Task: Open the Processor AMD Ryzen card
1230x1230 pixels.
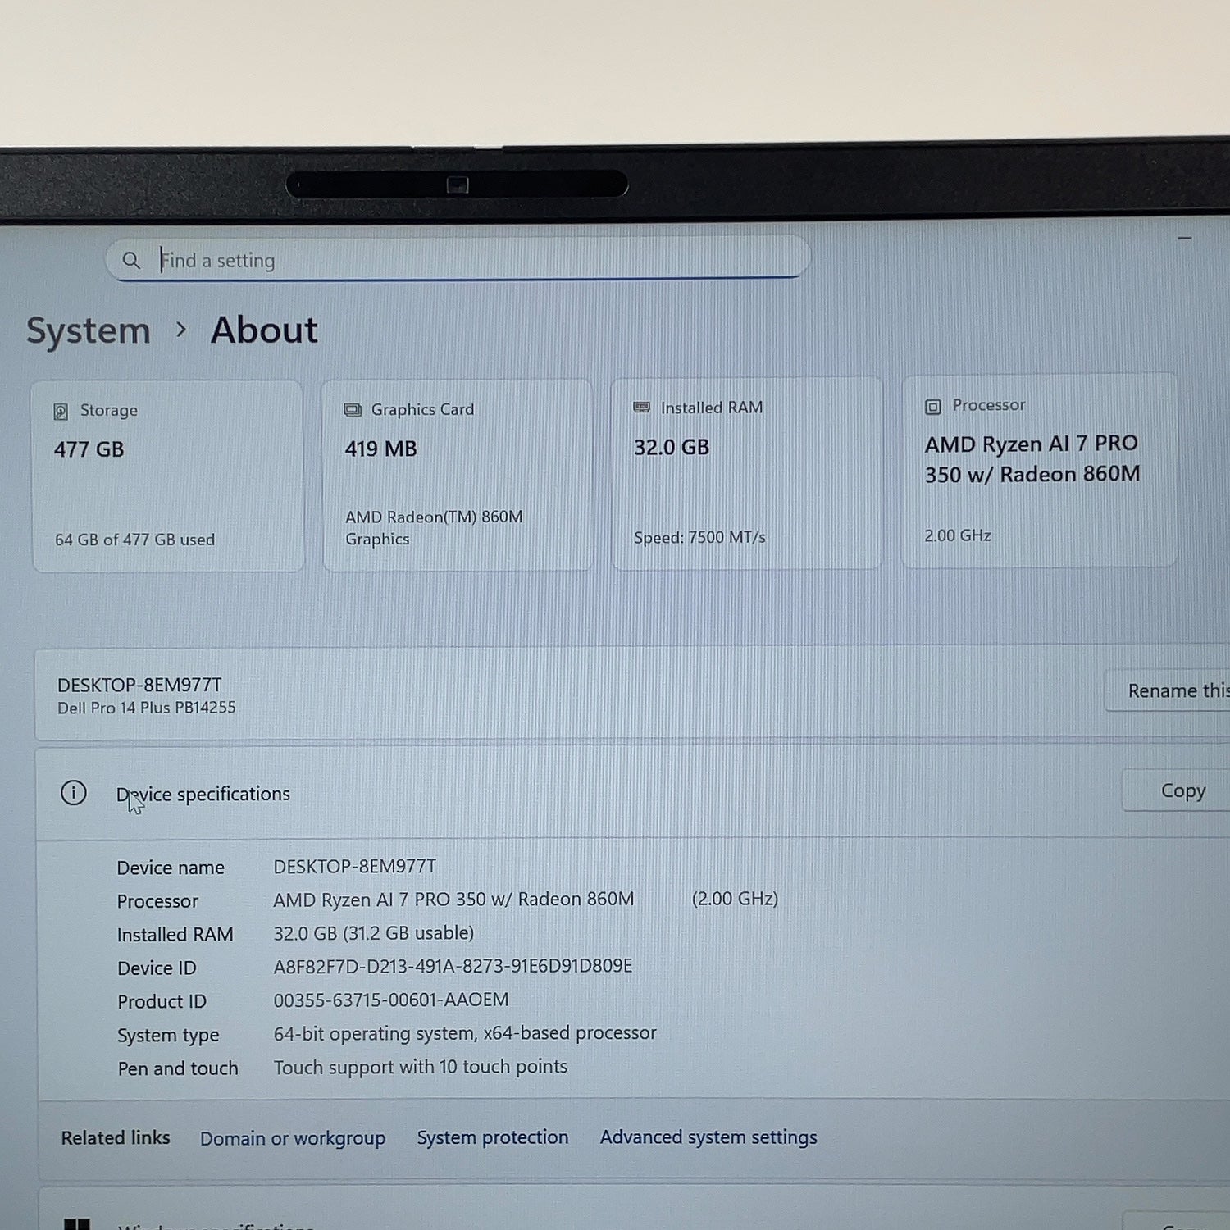Action: click(x=1040, y=470)
